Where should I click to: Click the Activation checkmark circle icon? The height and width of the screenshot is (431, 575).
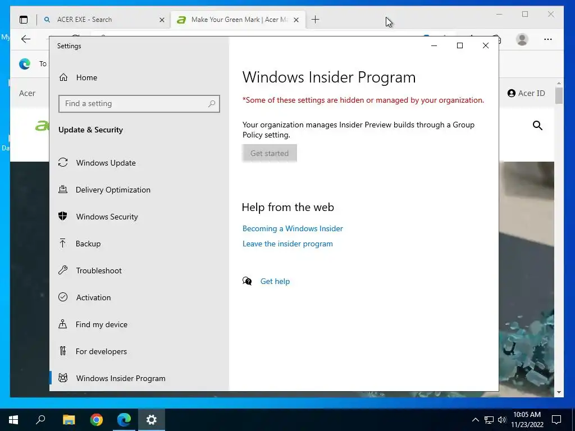pyautogui.click(x=63, y=297)
